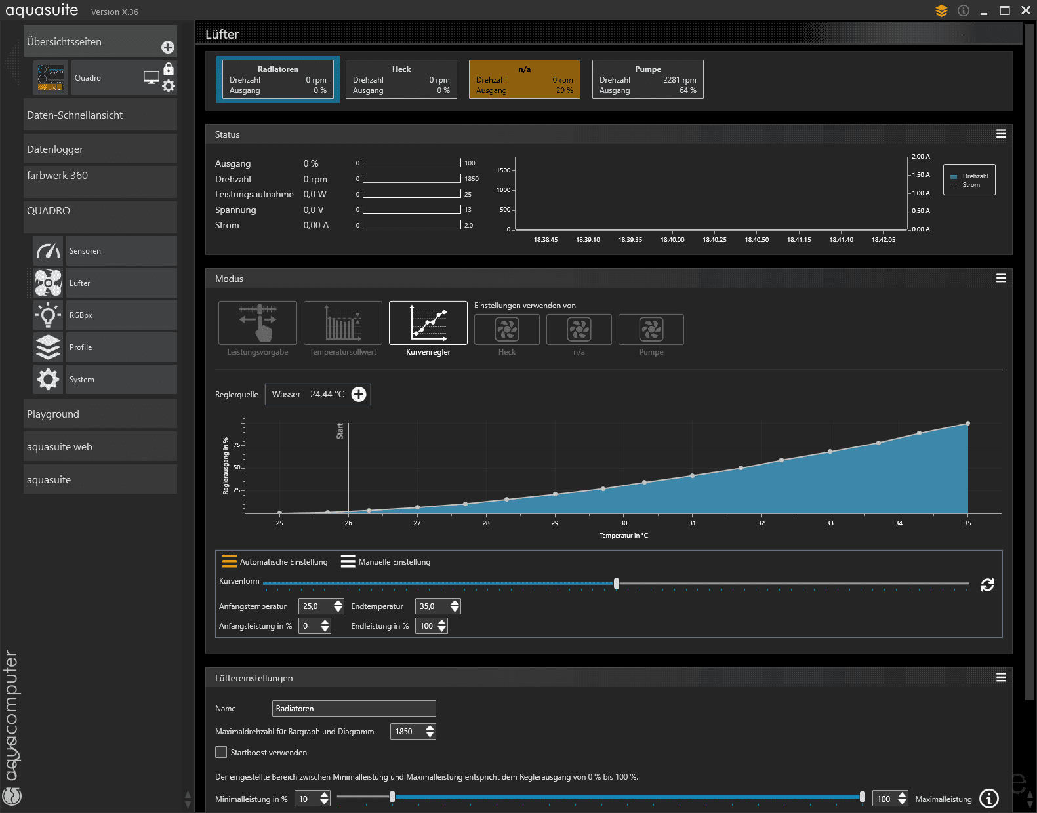Use settings from n/a fan icon
The height and width of the screenshot is (813, 1037).
579,329
